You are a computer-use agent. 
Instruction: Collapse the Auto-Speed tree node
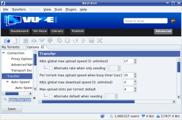[x=7, y=82]
